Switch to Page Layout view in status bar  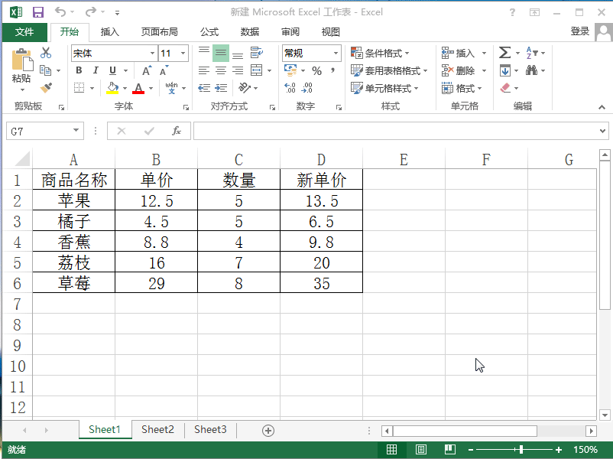(420, 449)
